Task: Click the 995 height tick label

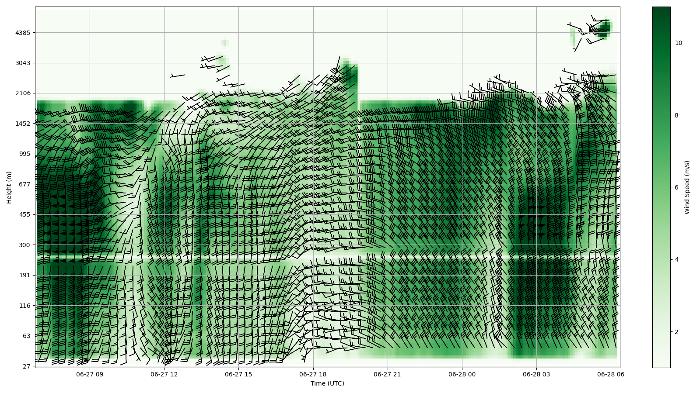Action: tap(24, 154)
